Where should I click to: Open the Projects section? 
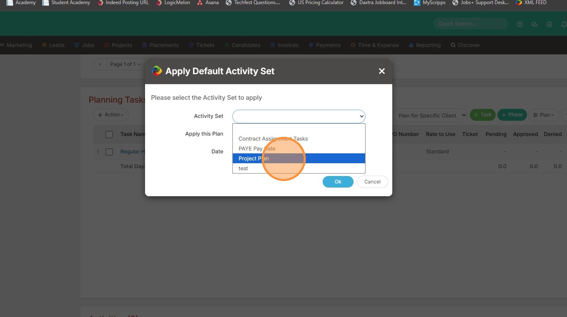pyautogui.click(x=118, y=45)
